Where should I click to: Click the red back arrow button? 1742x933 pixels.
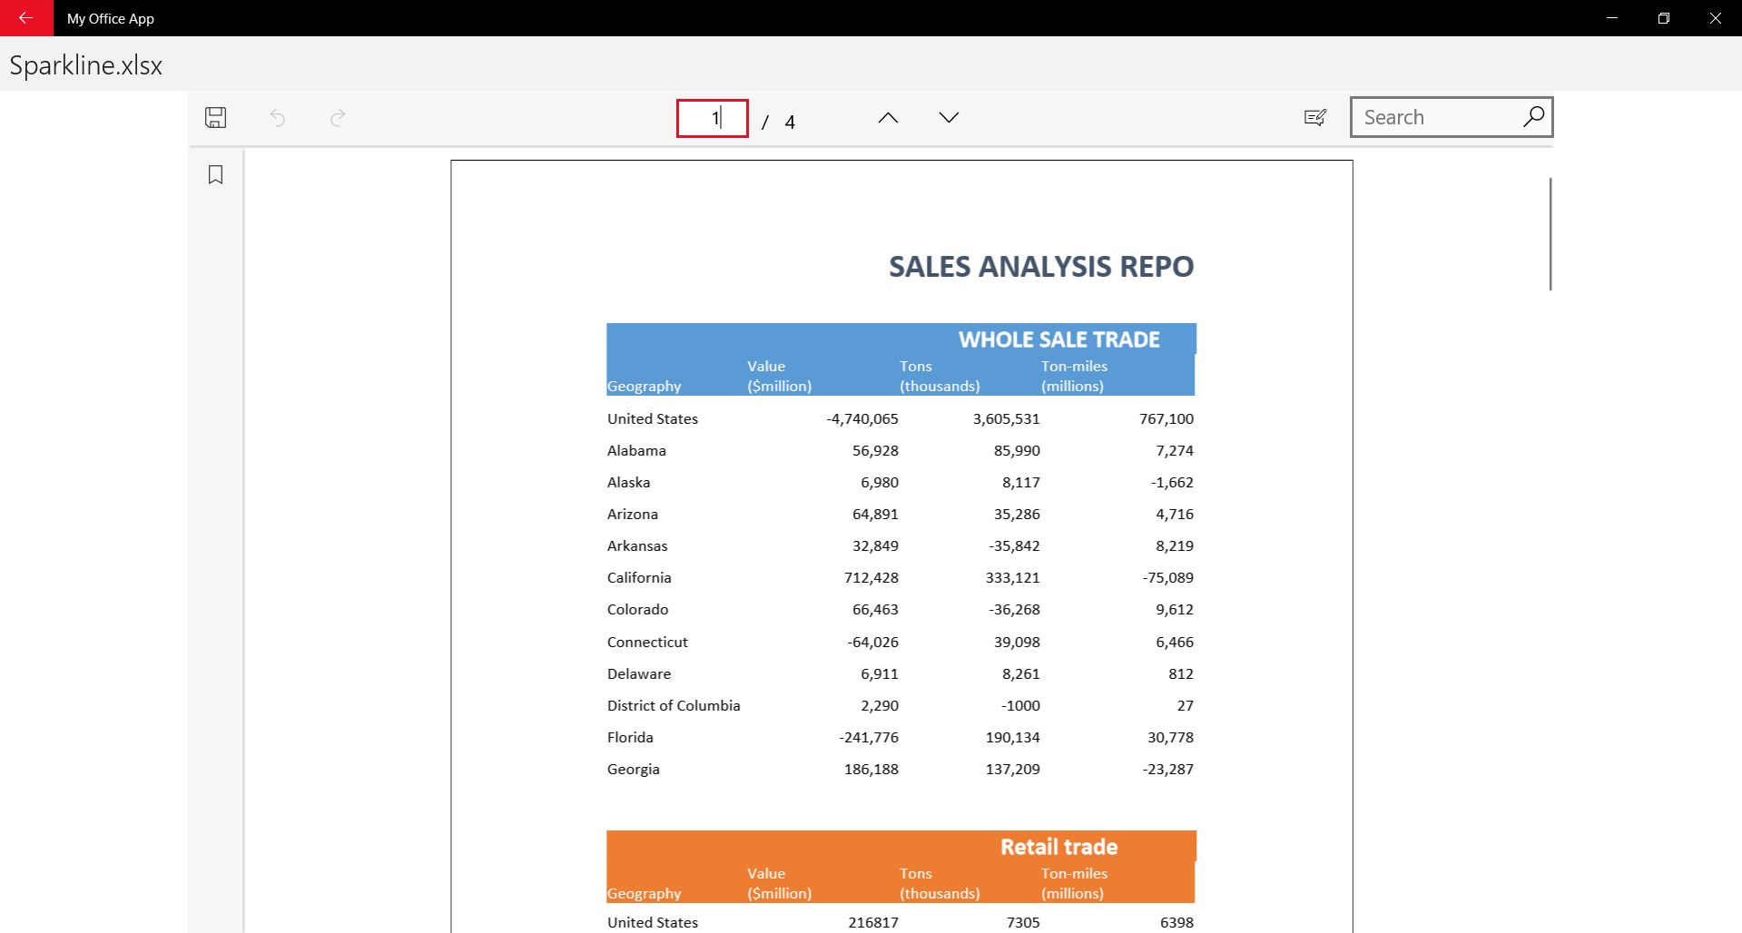[x=26, y=18]
